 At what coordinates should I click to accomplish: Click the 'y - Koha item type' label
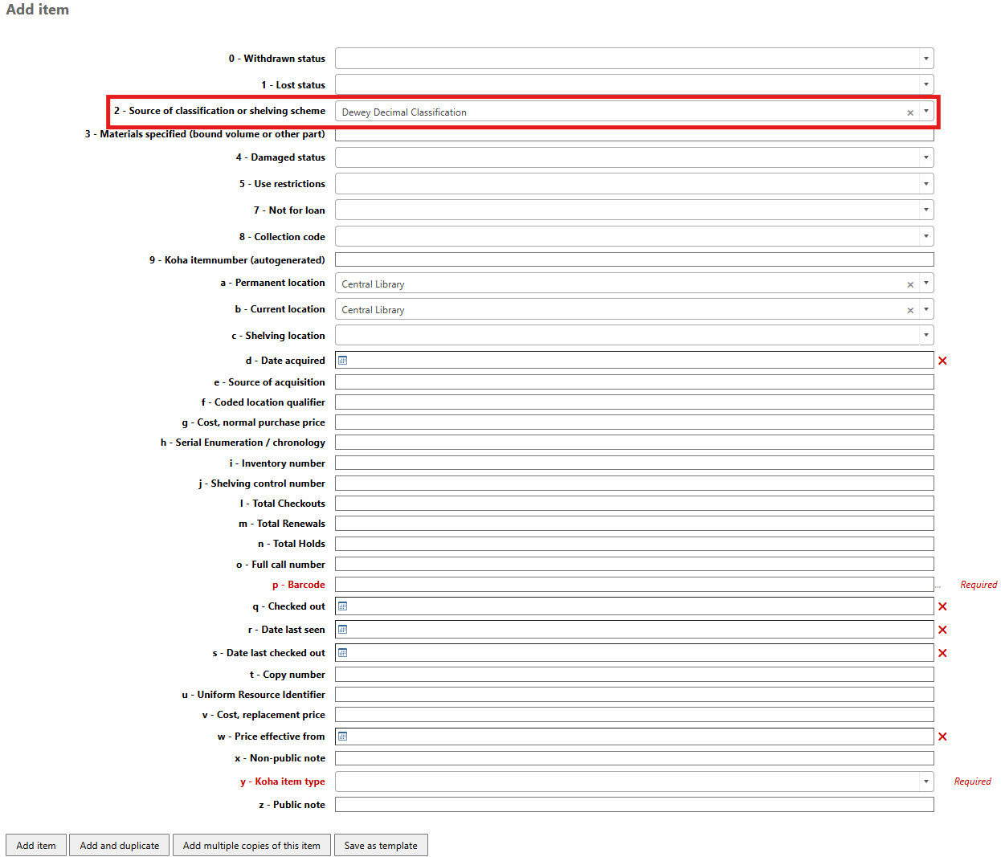click(x=283, y=782)
